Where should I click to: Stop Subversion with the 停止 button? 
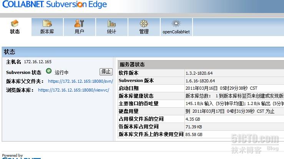pyautogui.click(x=106, y=72)
